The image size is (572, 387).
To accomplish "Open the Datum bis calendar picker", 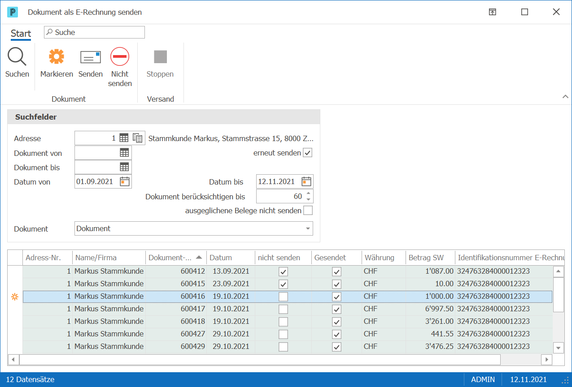I will pos(306,181).
